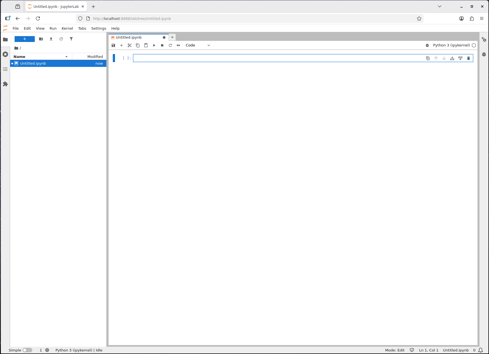Open the Table of Contents panel
This screenshot has width=489, height=354.
5,69
